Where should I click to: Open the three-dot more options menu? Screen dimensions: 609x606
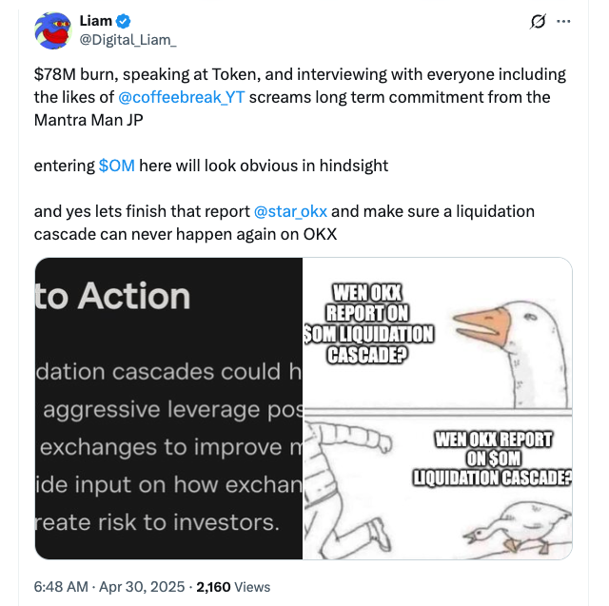563,21
